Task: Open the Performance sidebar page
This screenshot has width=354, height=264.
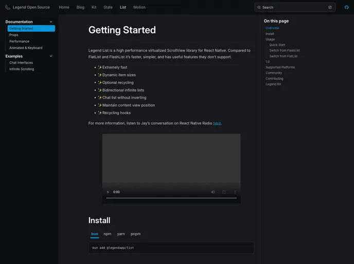Action: tap(19, 41)
